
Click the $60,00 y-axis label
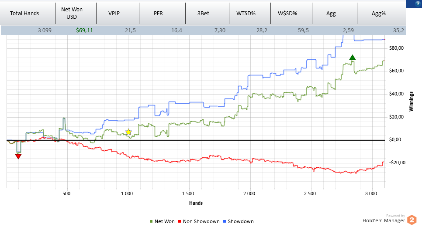point(396,71)
